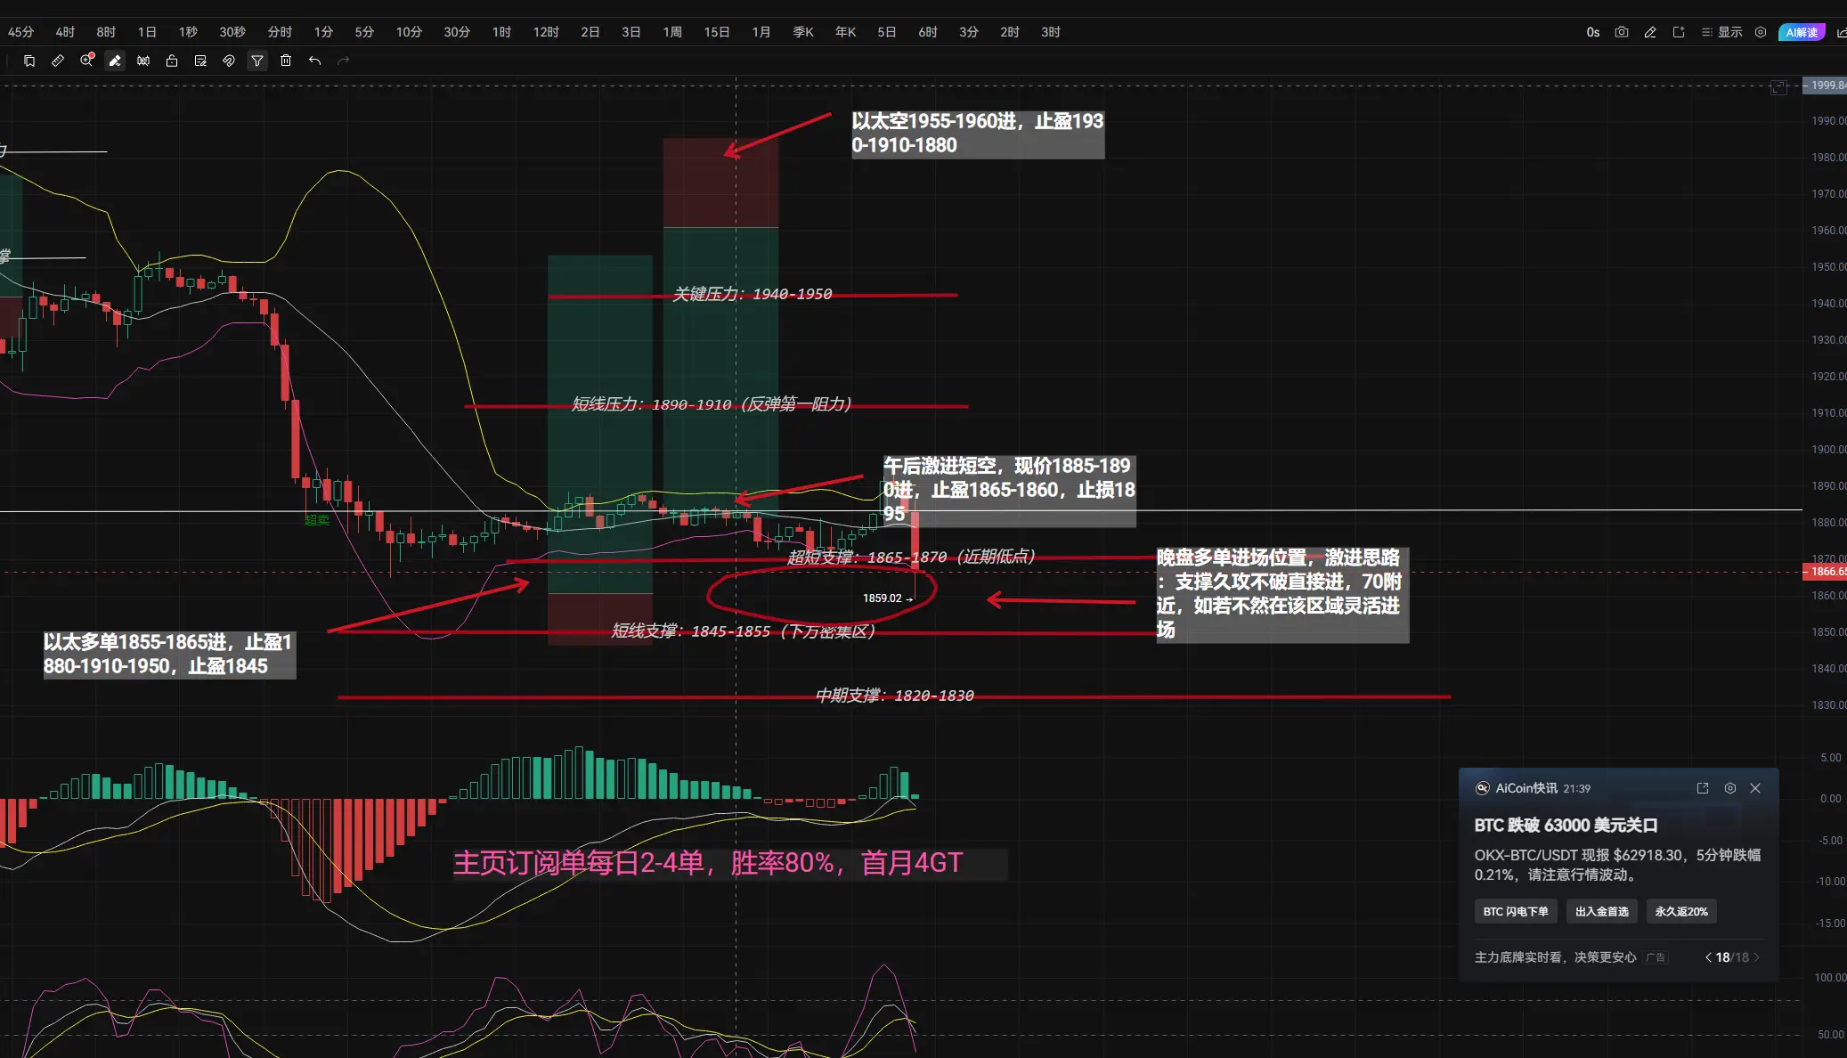Screen dimensions: 1847x1058
Task: Take a chart screenshot with camera icon
Action: (1622, 32)
